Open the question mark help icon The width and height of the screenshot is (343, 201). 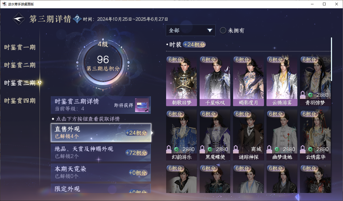pos(77,19)
